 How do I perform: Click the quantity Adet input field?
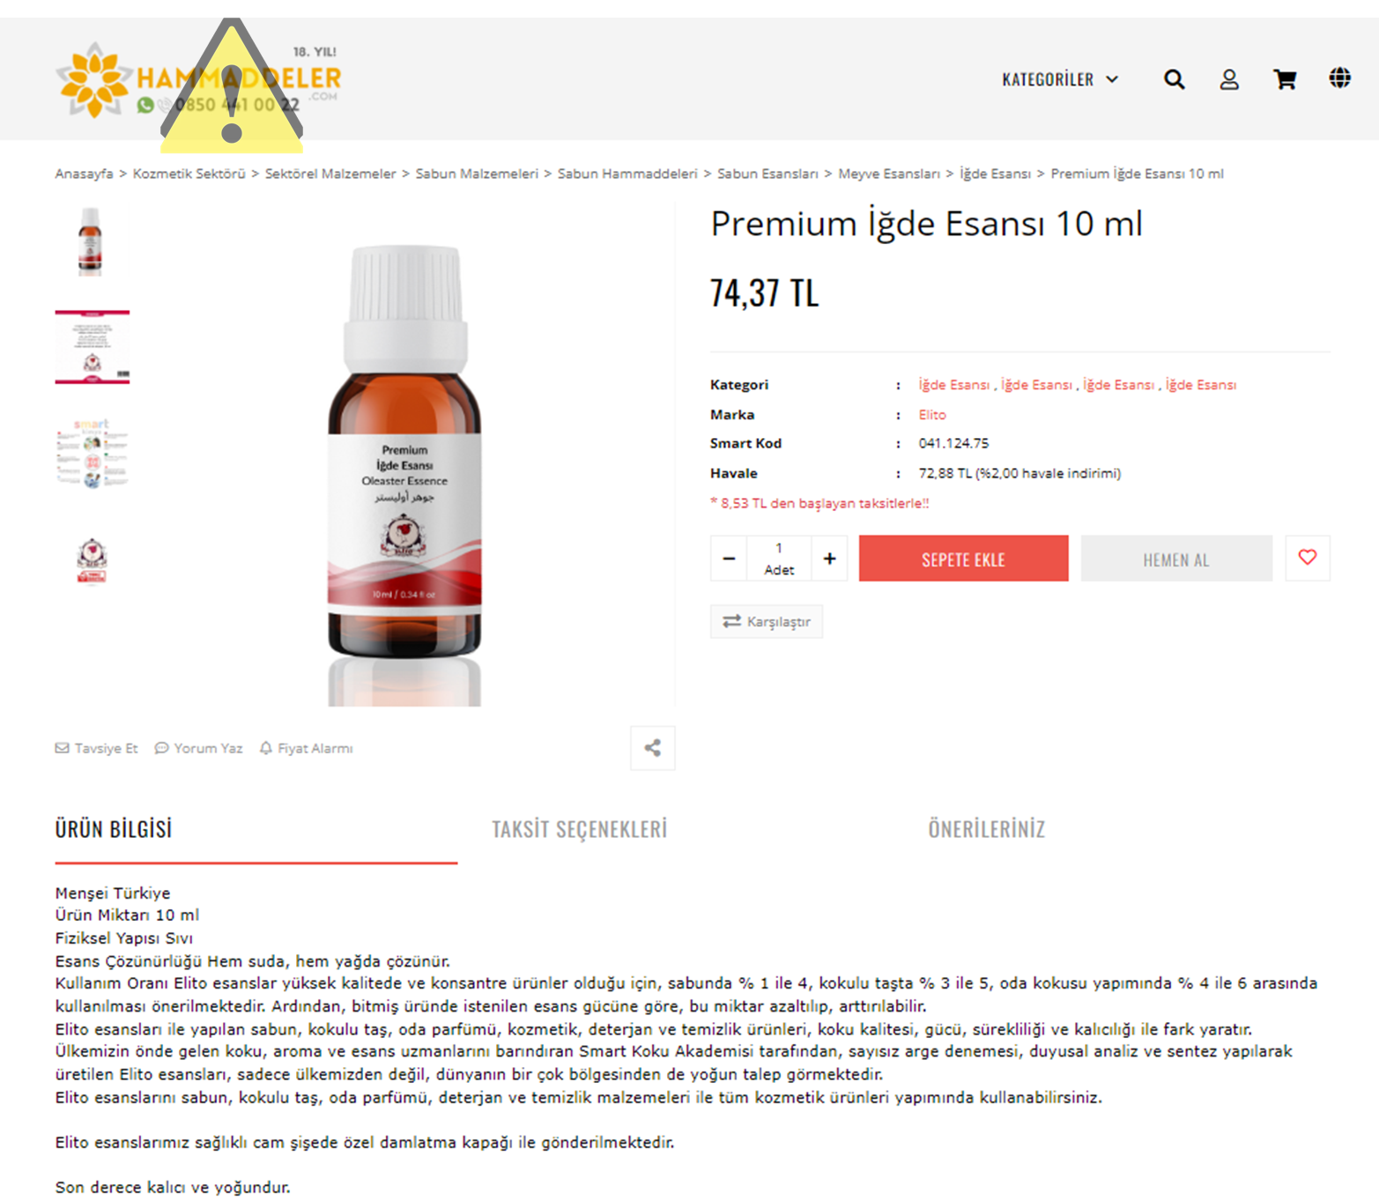pyautogui.click(x=779, y=559)
